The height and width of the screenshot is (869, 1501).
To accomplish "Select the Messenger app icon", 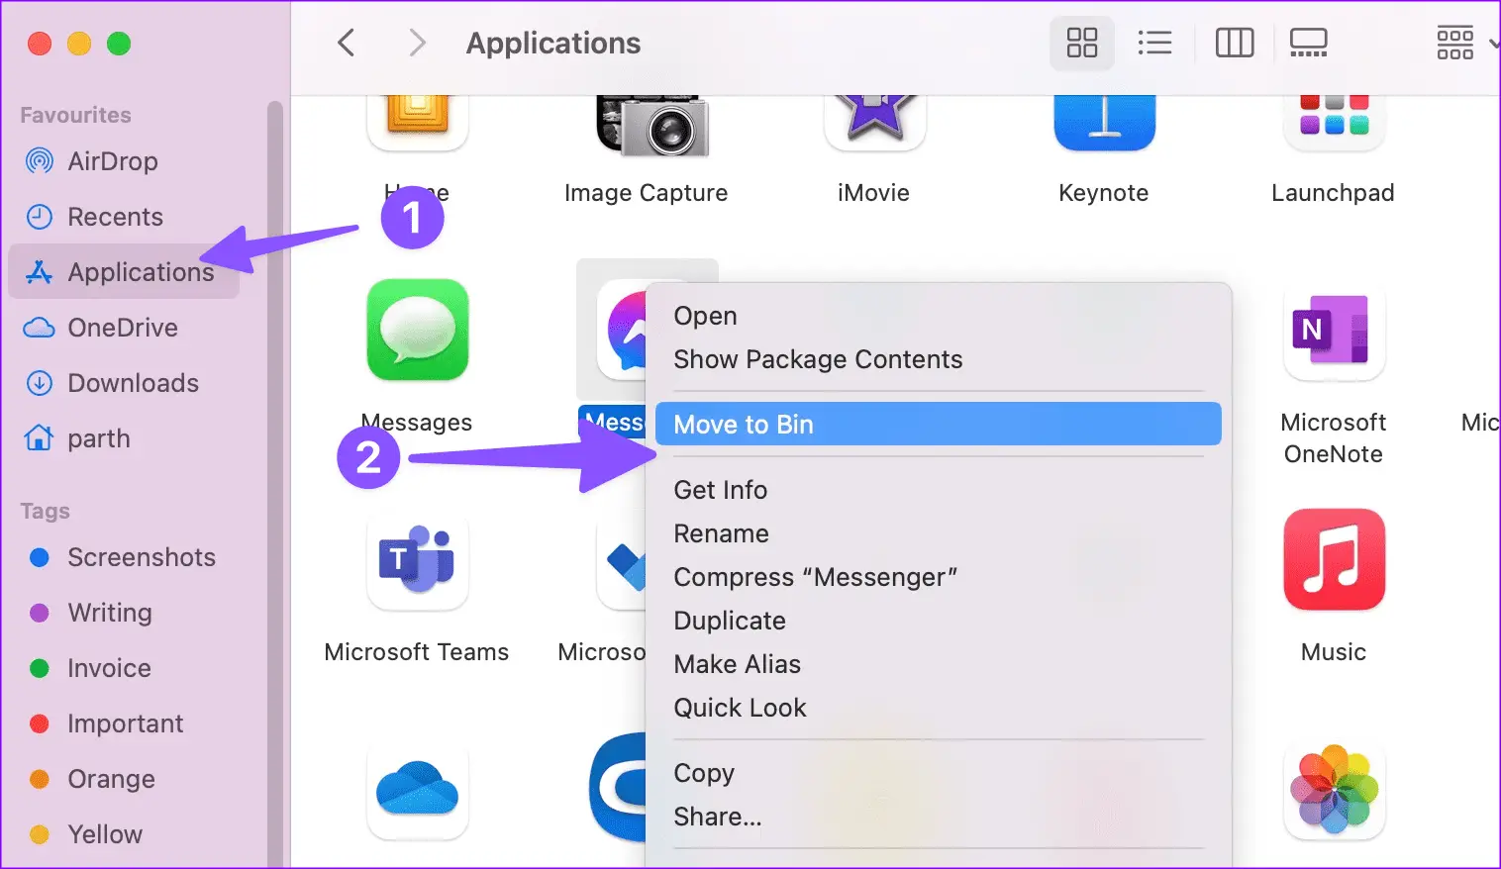I will coord(622,330).
